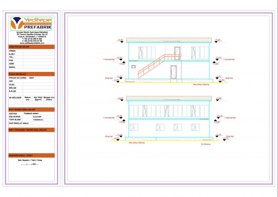Select the 'TUZLA / İSTANBUL / TÜRKİYE' address line

[x=32, y=37]
